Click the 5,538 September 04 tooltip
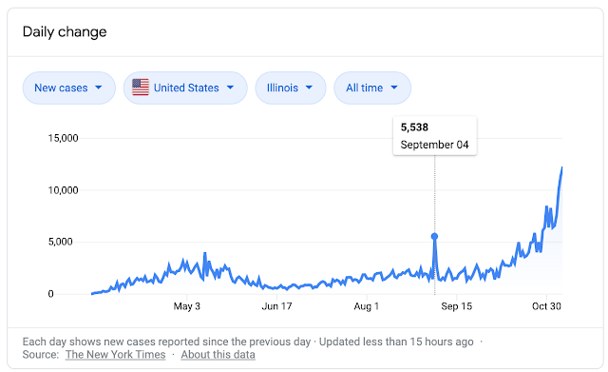This screenshot has height=372, width=608. click(435, 135)
